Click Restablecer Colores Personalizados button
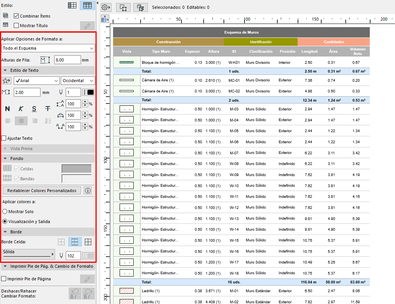 pyautogui.click(x=42, y=191)
